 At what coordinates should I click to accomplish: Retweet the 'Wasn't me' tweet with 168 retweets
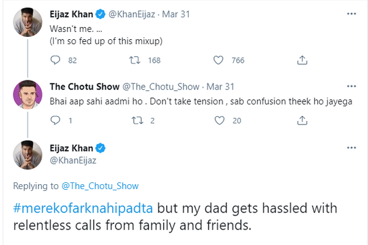[135, 60]
